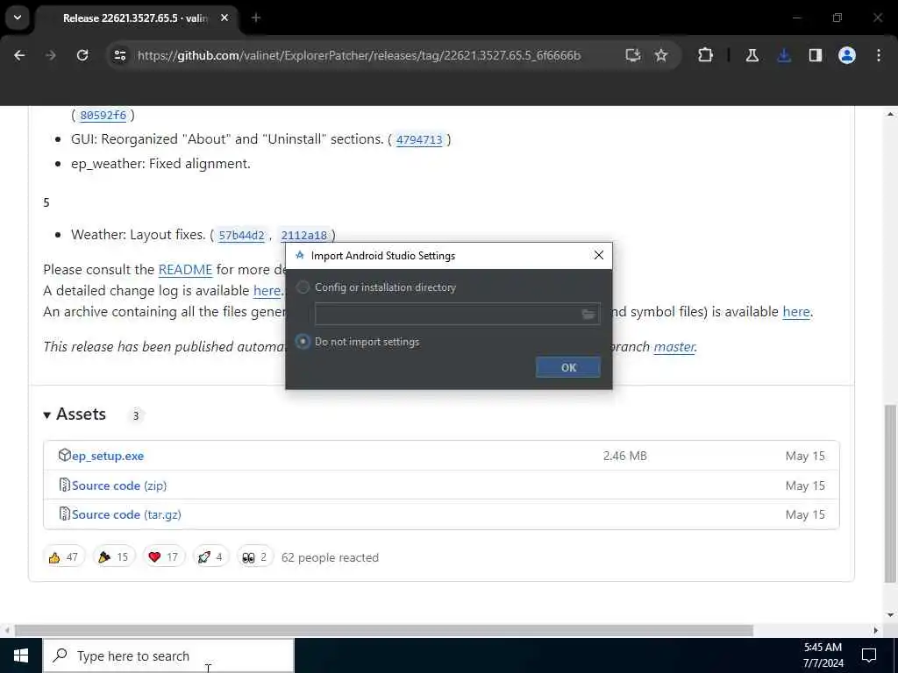898x673 pixels.
Task: Download ep_setup.exe
Action: click(x=108, y=456)
